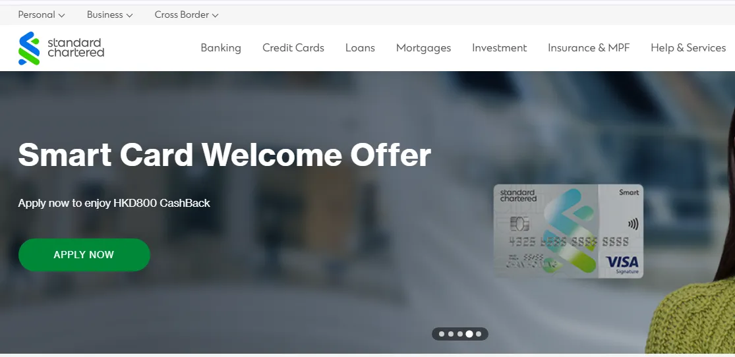Select the active fourth carousel dot
Viewport: 735px width, 357px height.
(x=469, y=334)
